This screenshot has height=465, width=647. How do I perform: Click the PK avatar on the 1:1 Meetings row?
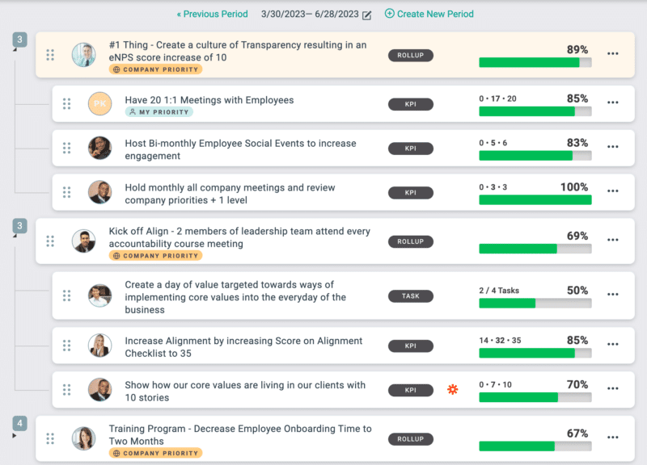tap(99, 104)
